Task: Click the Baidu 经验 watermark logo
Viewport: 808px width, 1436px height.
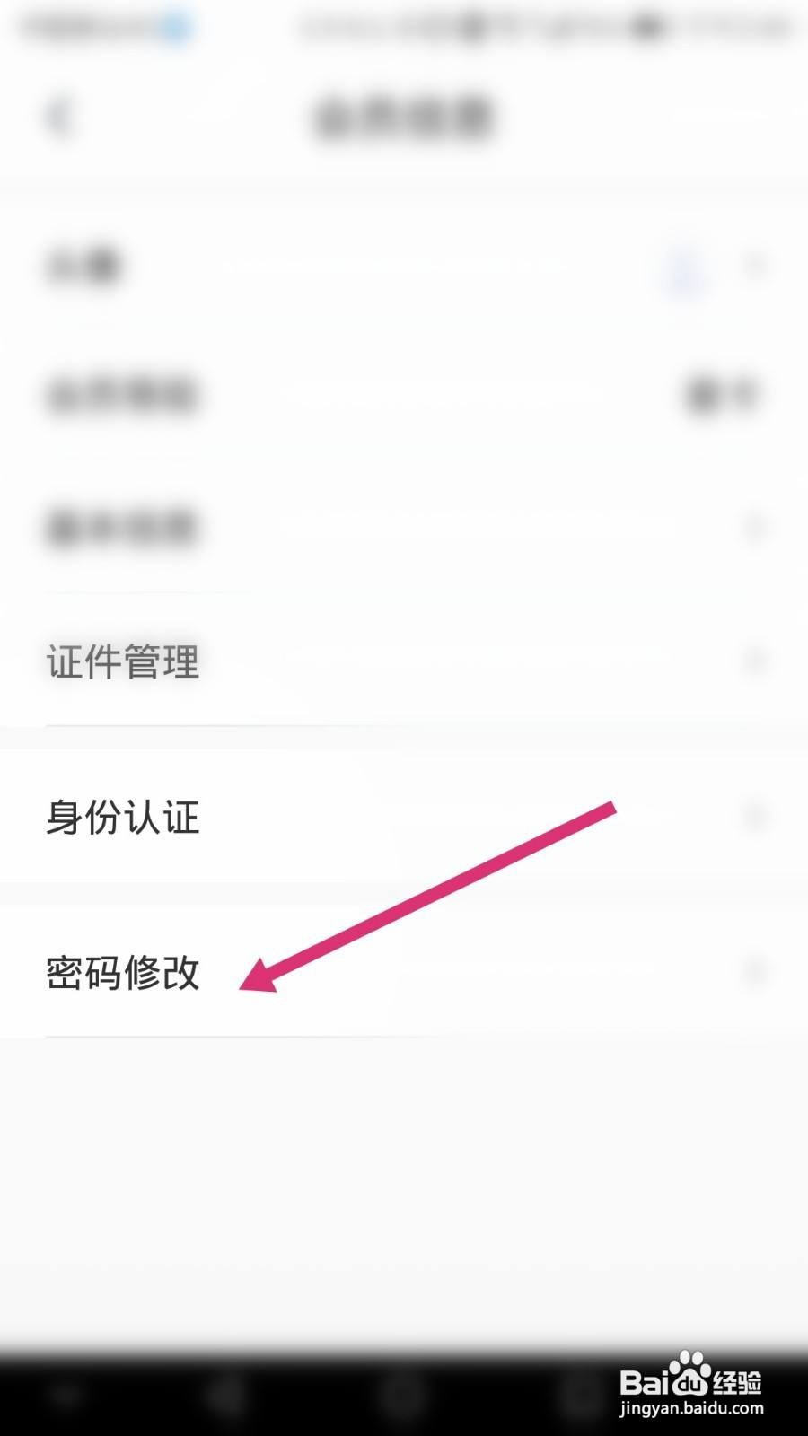Action: point(691,1379)
